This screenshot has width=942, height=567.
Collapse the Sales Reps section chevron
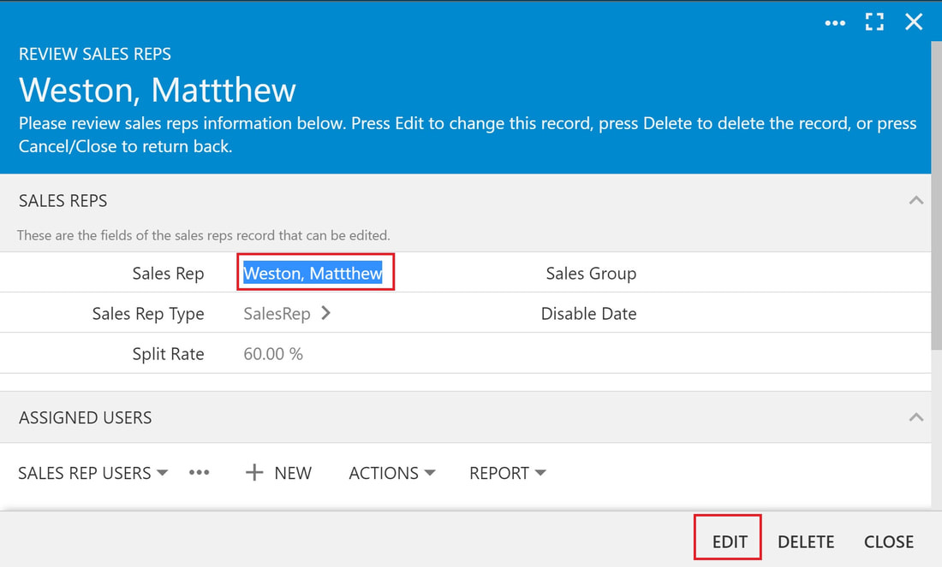pos(916,200)
